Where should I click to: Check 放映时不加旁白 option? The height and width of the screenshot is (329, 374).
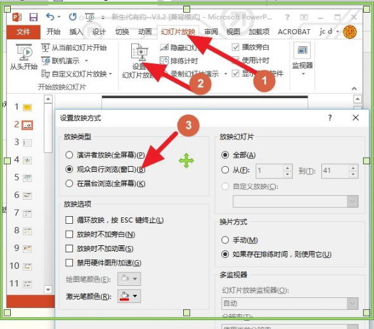pyautogui.click(x=69, y=235)
